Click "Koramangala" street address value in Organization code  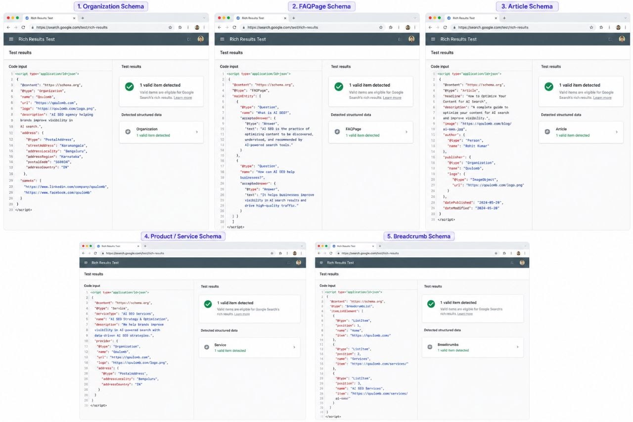[73, 145]
